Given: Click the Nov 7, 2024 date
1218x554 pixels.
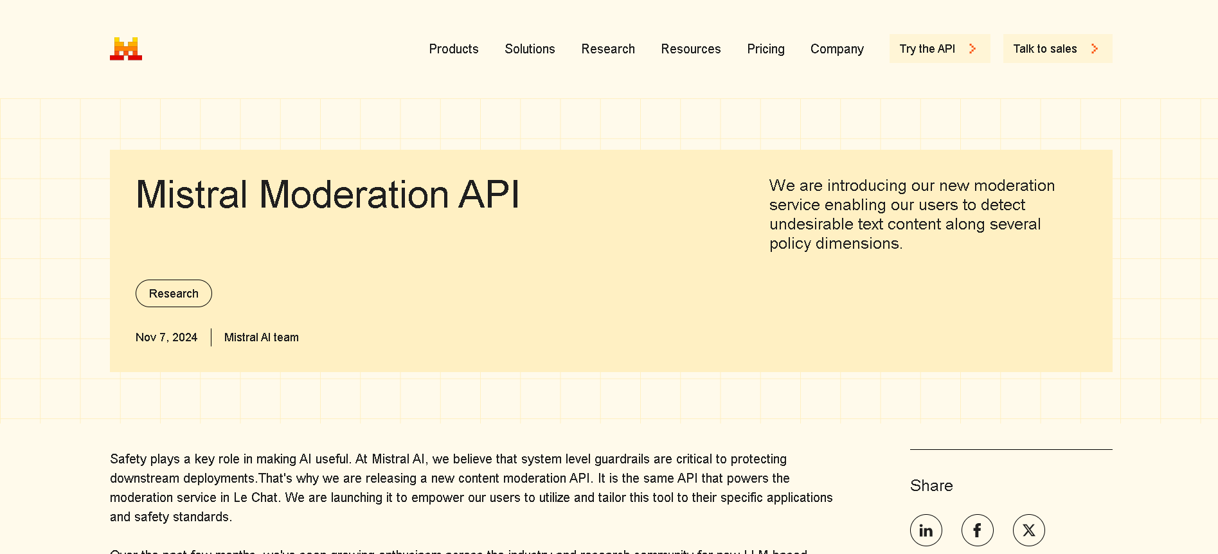Looking at the screenshot, I should coord(166,337).
